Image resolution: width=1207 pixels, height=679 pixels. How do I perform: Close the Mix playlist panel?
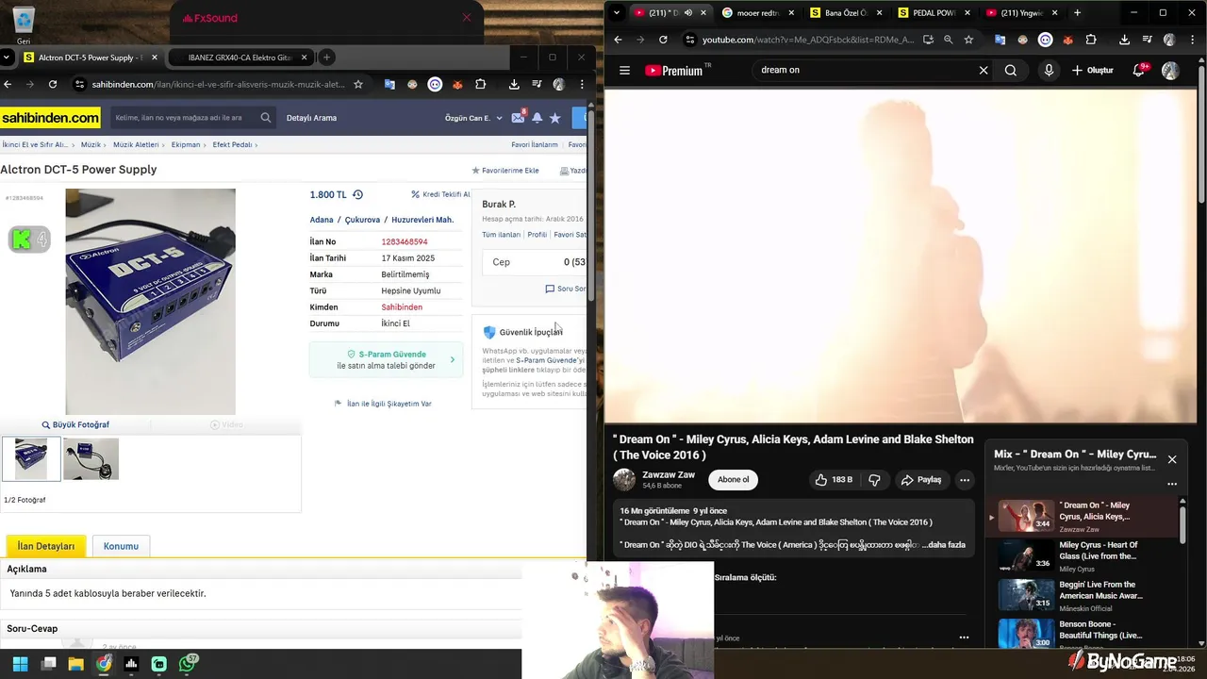tap(1172, 459)
